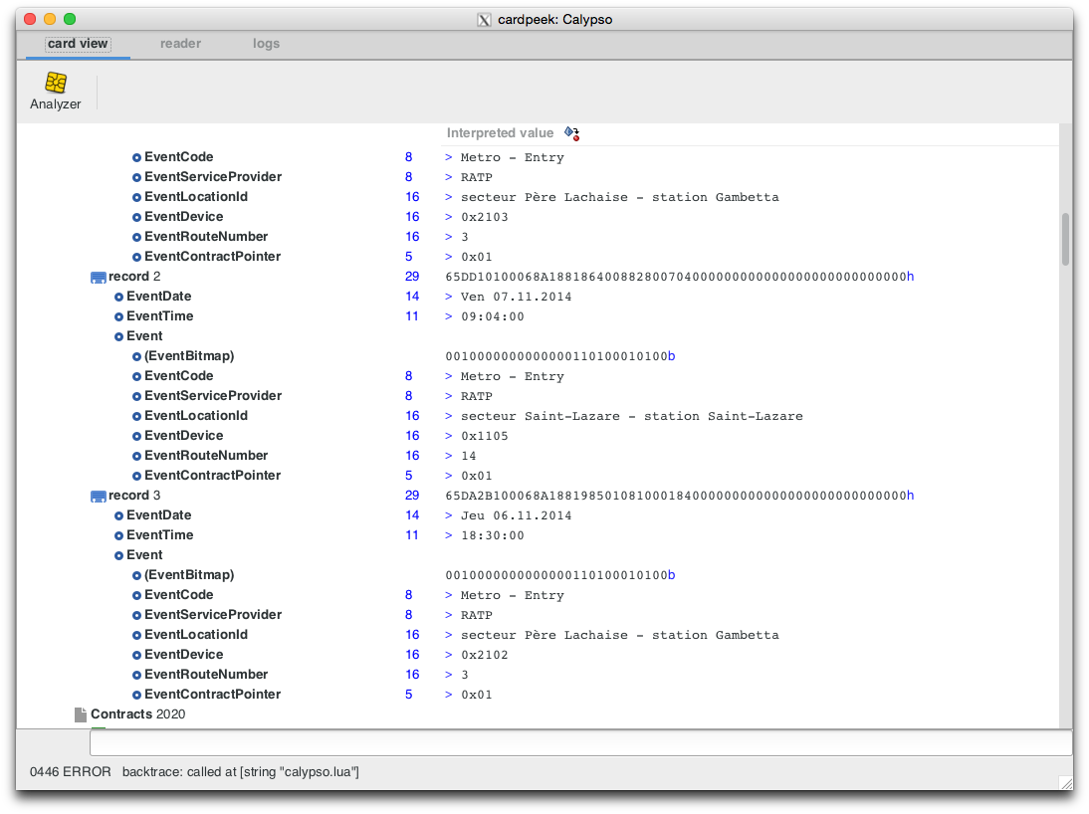Click the vertical scrollbar thumb
Image resolution: width=1089 pixels, height=814 pixels.
click(x=1065, y=239)
